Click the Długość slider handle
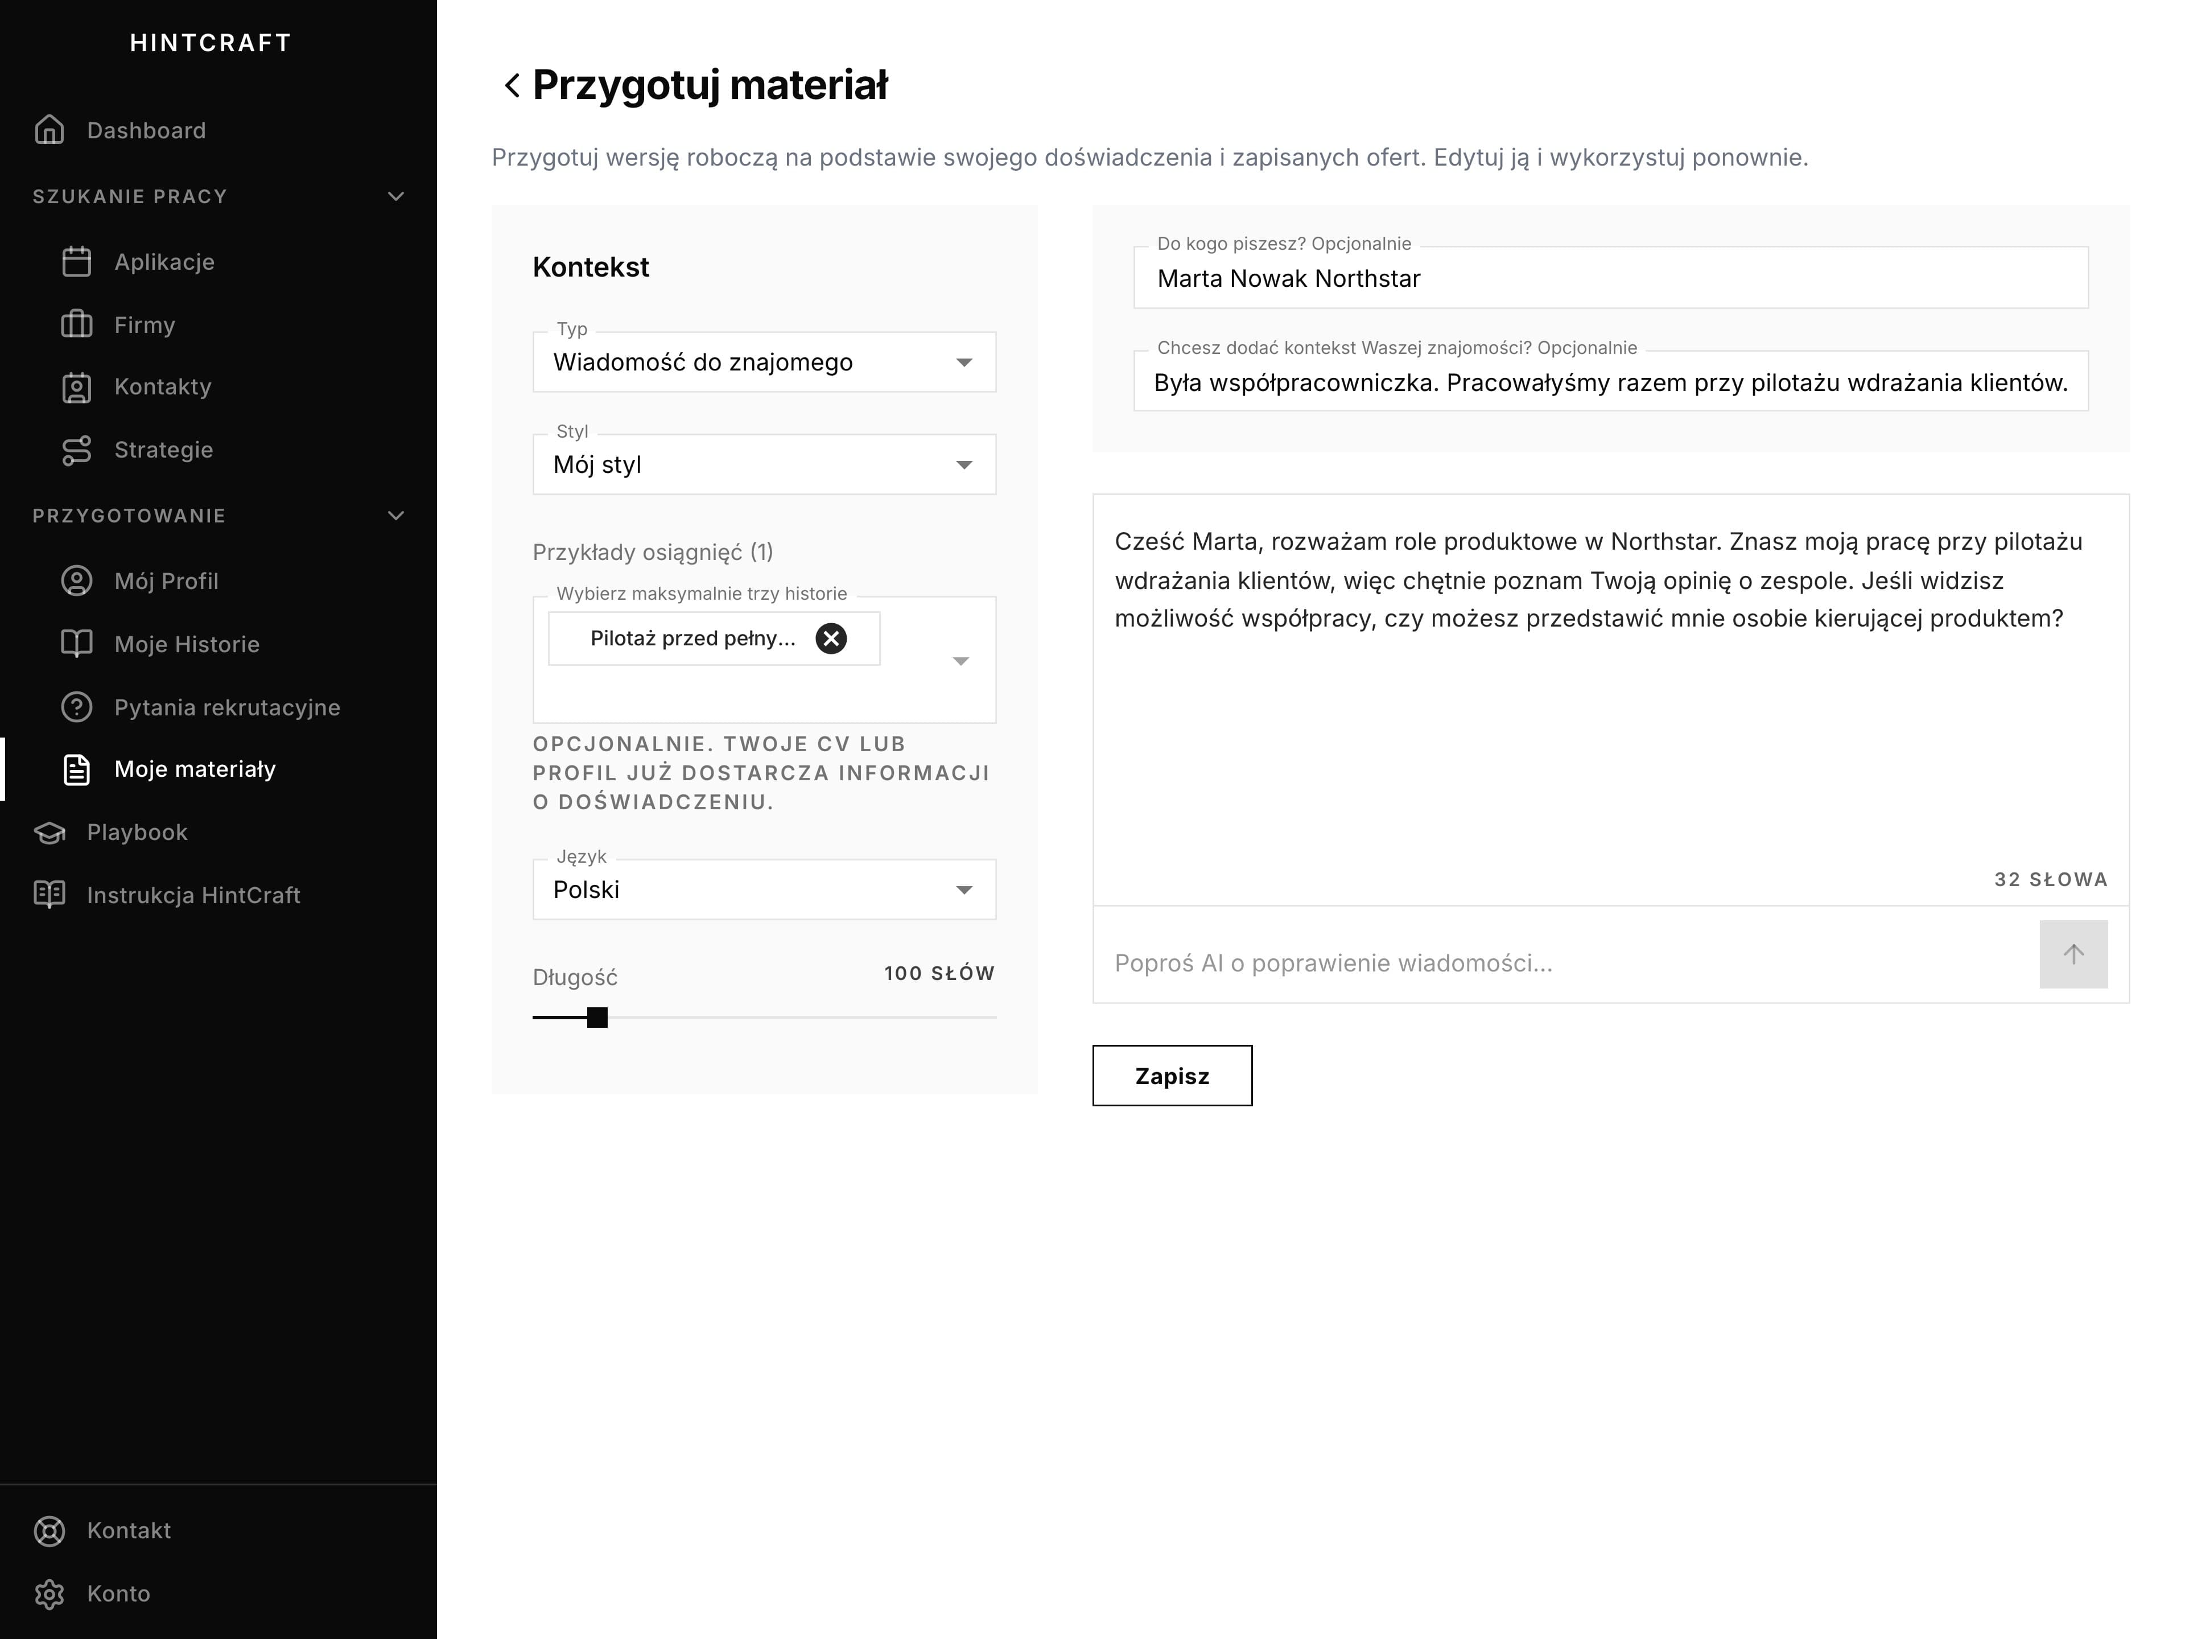 tap(597, 1018)
